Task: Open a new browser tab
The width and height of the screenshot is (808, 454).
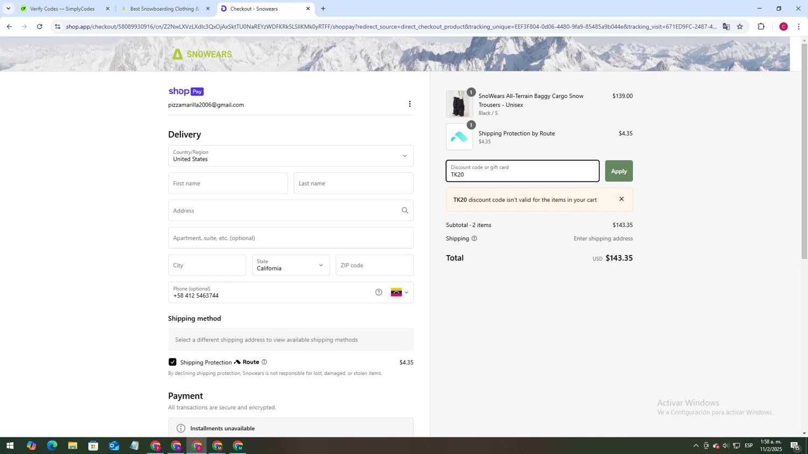Action: tap(323, 9)
